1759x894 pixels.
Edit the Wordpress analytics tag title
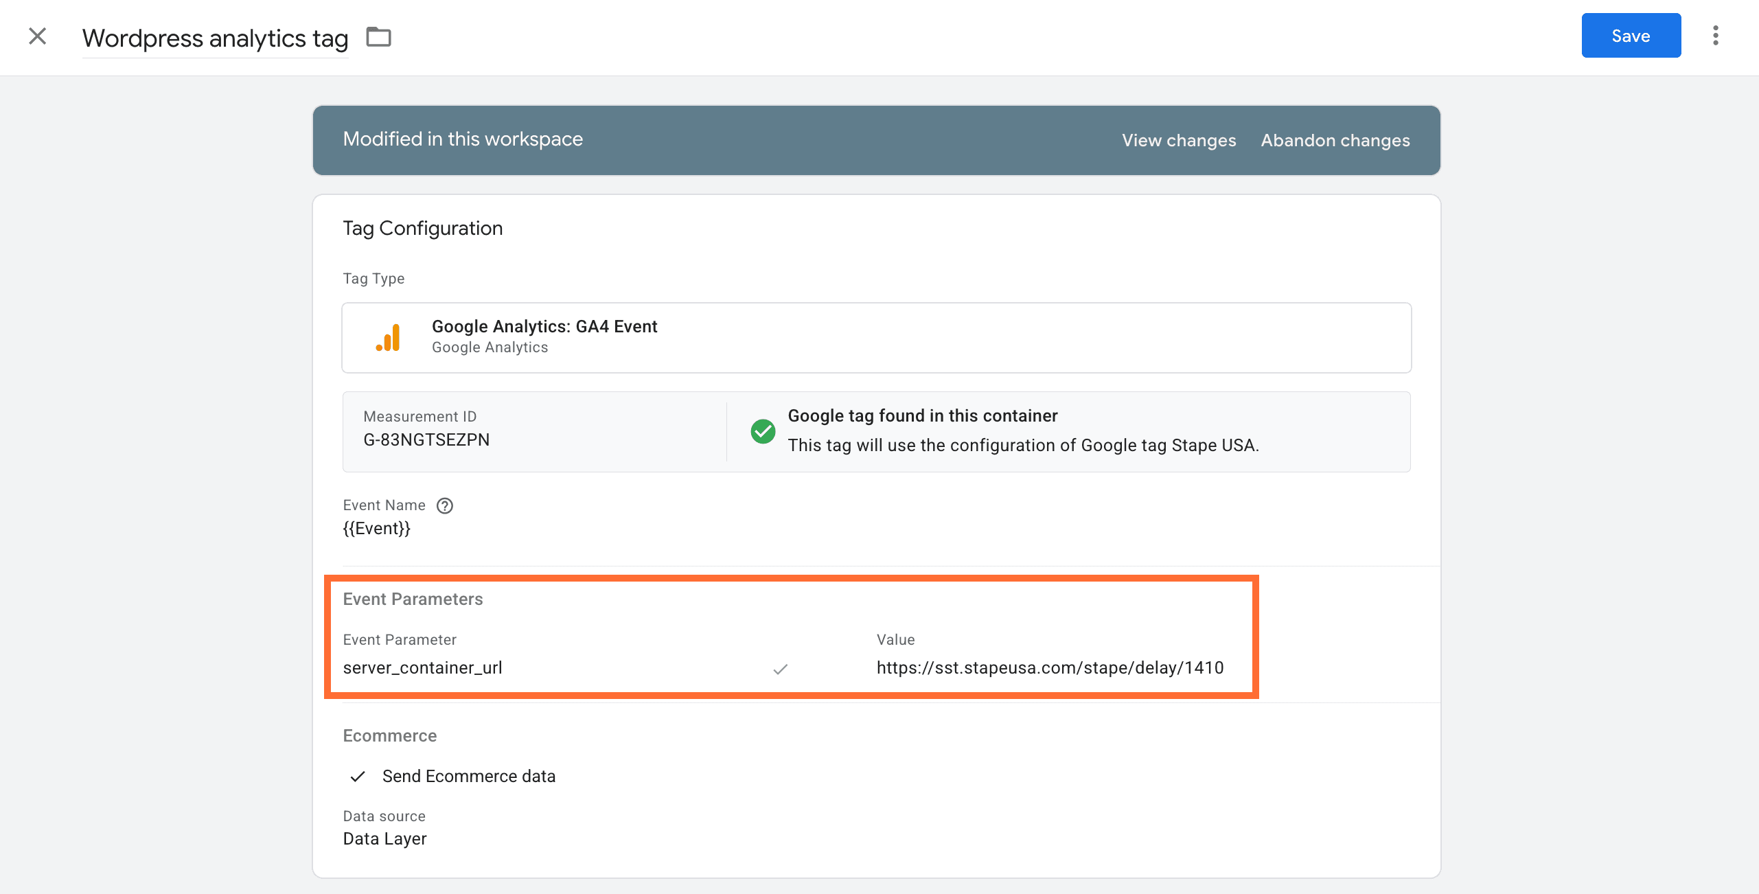coord(215,38)
